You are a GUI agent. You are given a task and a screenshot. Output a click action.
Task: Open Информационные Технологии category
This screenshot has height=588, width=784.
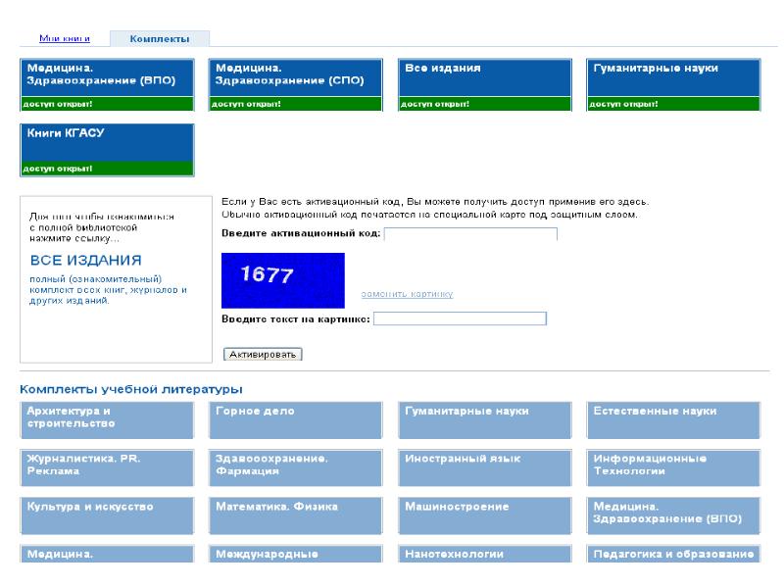click(x=674, y=466)
